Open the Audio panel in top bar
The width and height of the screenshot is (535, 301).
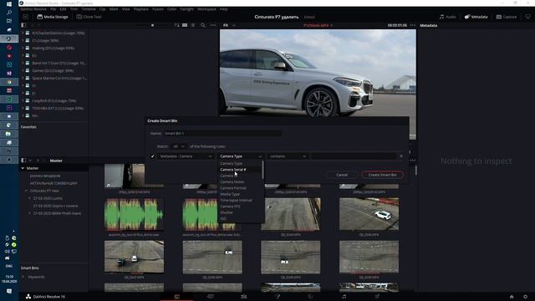click(x=447, y=17)
